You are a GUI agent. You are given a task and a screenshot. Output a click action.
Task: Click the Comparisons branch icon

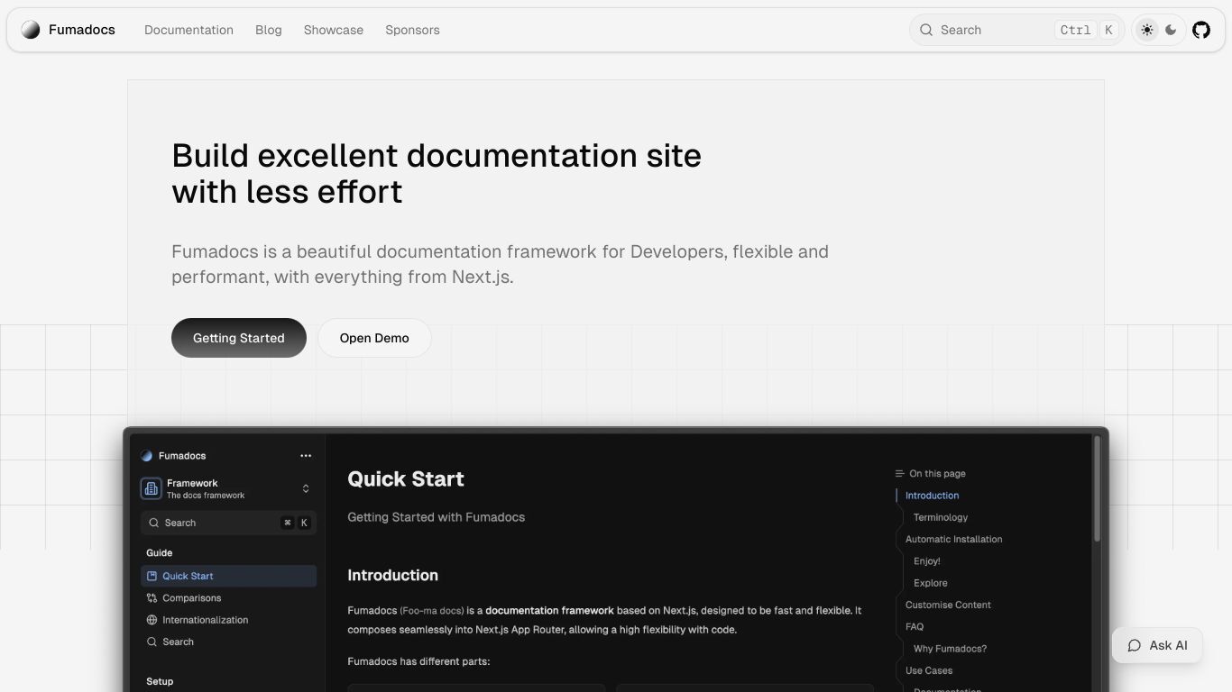tap(152, 598)
